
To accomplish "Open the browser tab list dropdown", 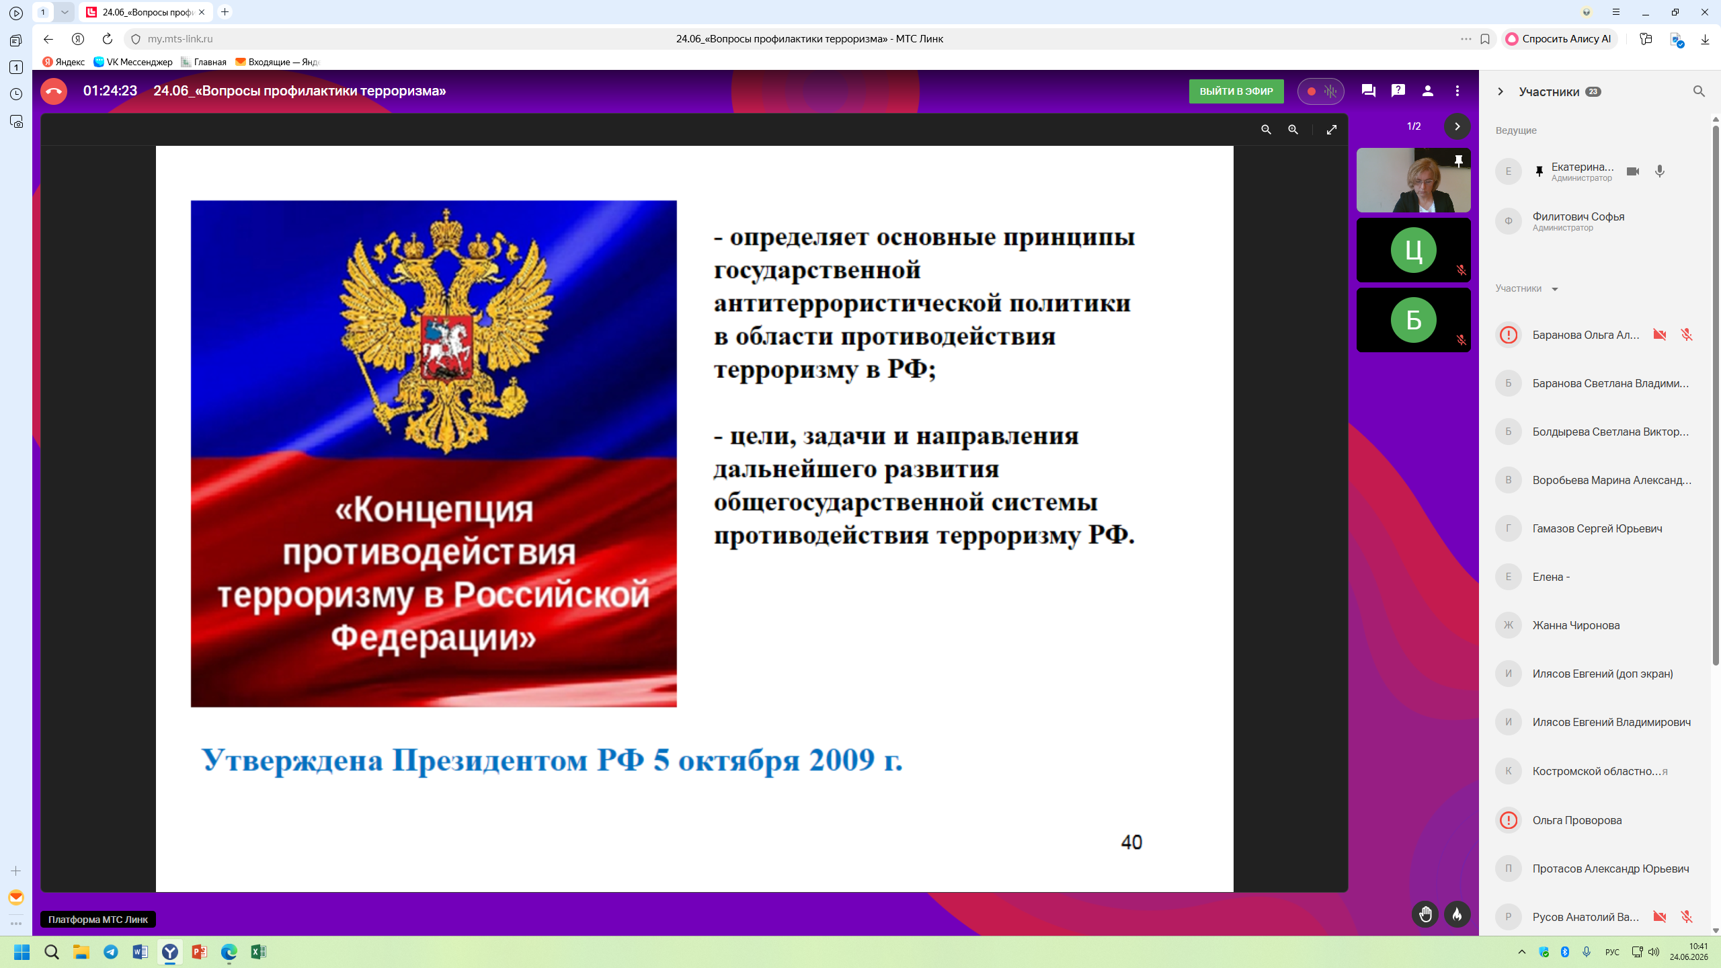I will pos(65,12).
